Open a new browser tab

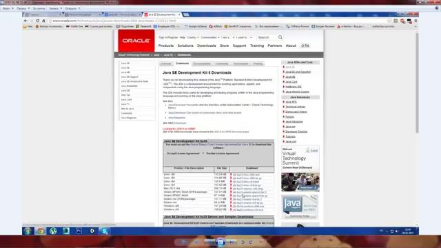pyautogui.click(x=186, y=14)
